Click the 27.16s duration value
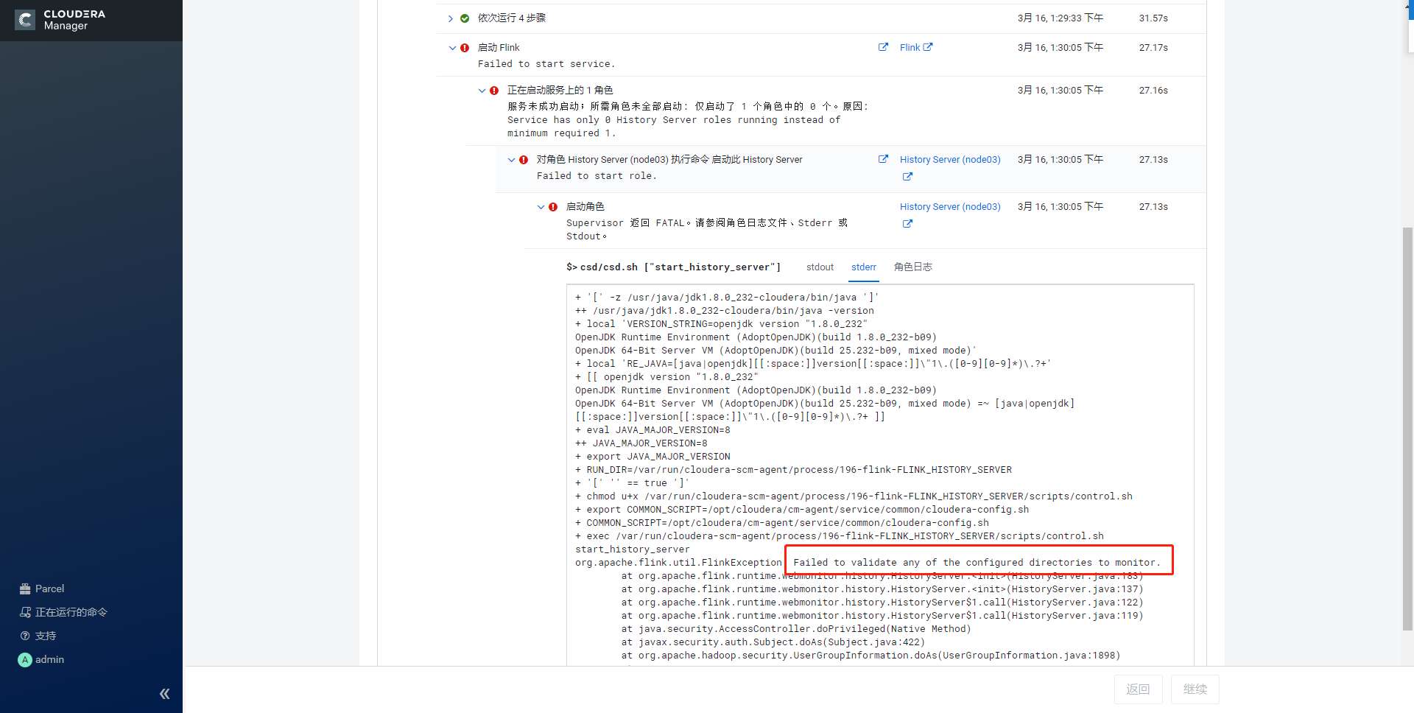The height and width of the screenshot is (713, 1414). [1153, 91]
